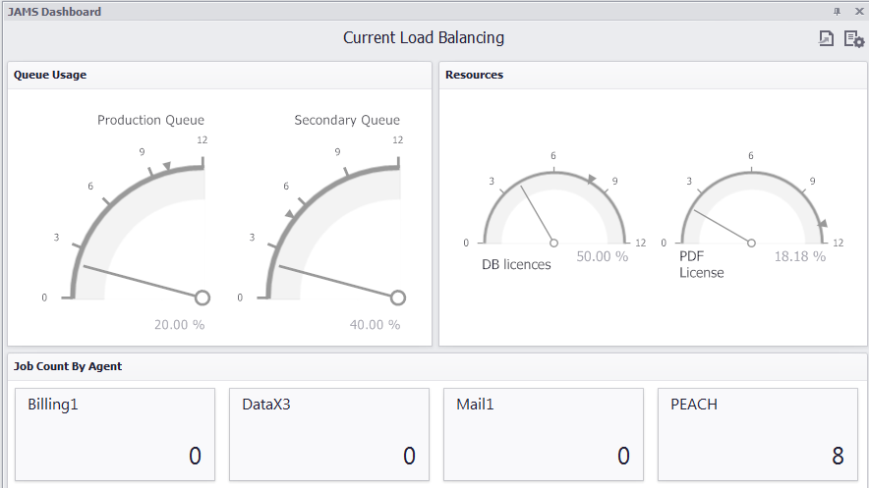This screenshot has width=869, height=488.
Task: Click the PDF License gauge needle hub
Action: 752,243
